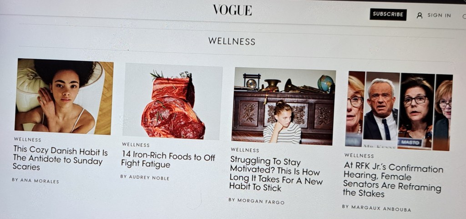Click the Wellness section heading
Screen dimensions: 466x219
pyautogui.click(x=232, y=41)
